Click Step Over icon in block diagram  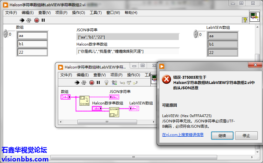tap(129, 83)
